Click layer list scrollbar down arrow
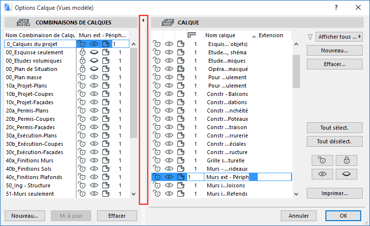 tap(296, 194)
